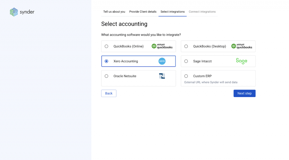
Task: Select QuickBooks (Online) radio button
Action: pos(106,46)
